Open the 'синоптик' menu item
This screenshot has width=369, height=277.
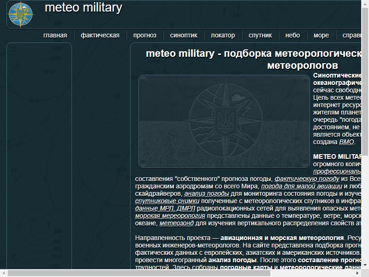(x=184, y=36)
